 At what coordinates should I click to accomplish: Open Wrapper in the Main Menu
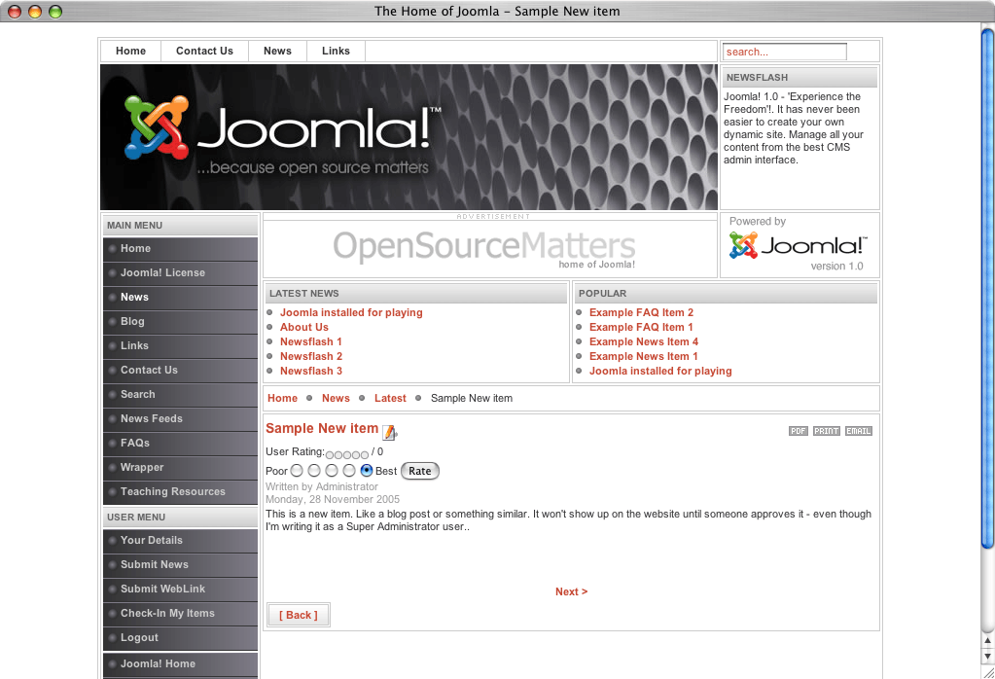(180, 468)
